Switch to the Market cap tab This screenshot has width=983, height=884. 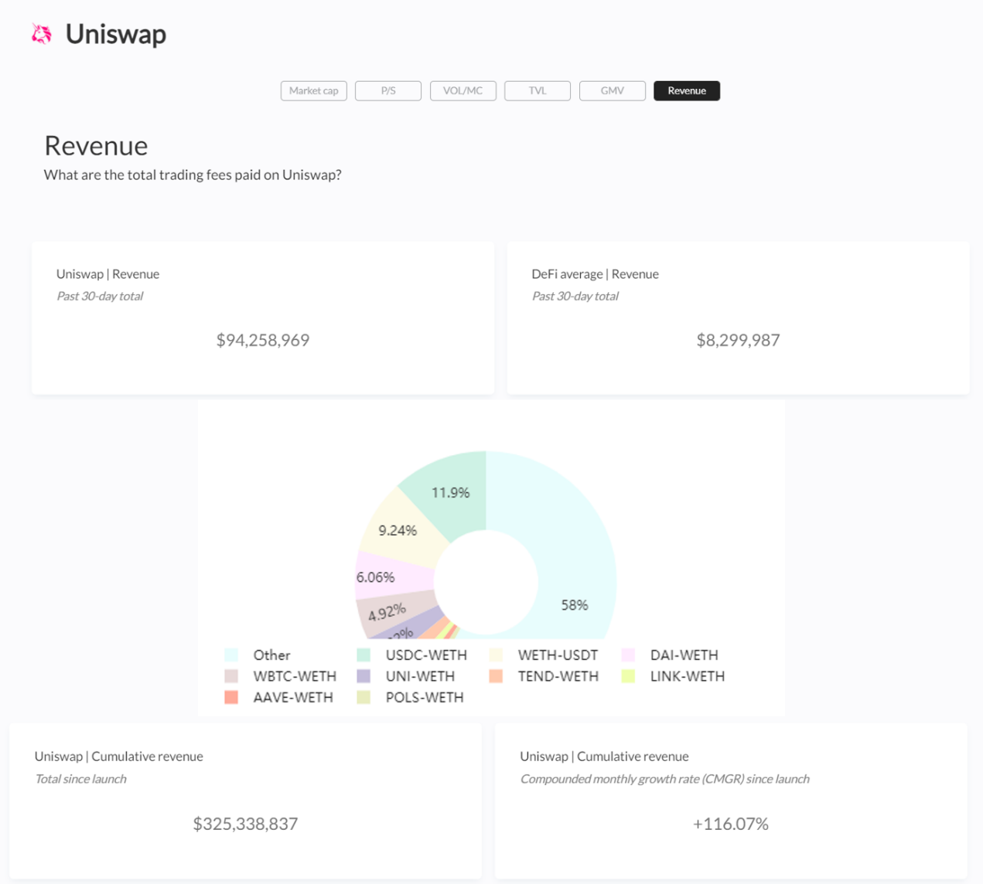[x=313, y=91]
